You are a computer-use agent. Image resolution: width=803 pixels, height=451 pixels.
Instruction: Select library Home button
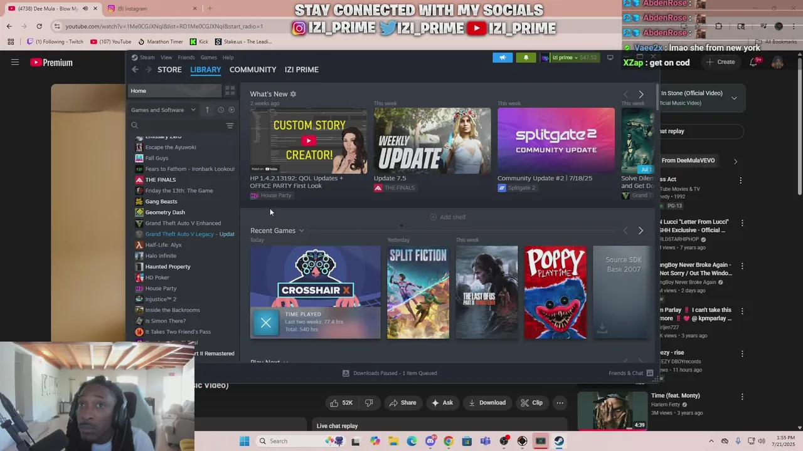pyautogui.click(x=175, y=91)
